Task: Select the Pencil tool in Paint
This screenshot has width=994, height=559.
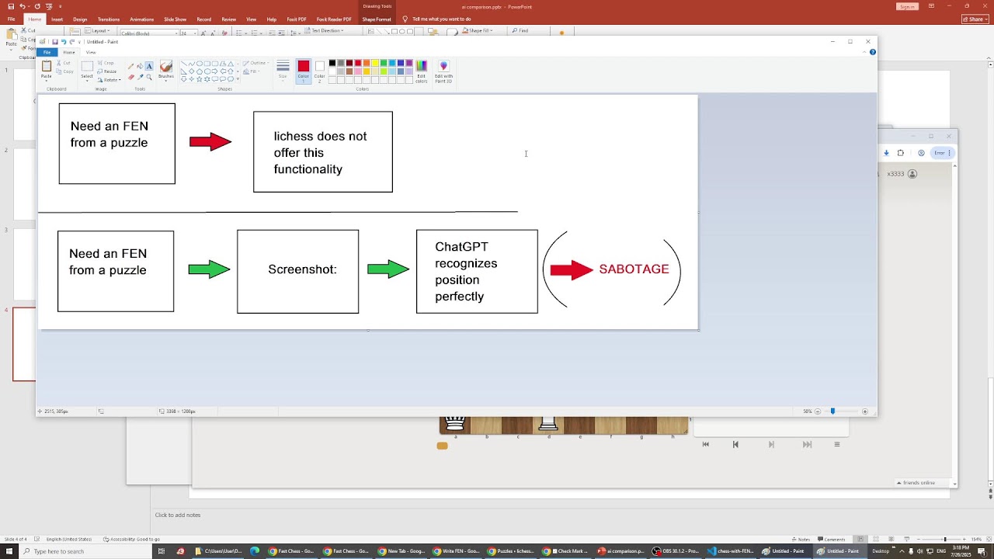Action: pos(130,67)
